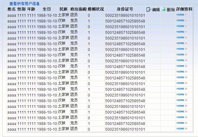Click the 性别 column header
The width and height of the screenshot is (198, 137).
pos(21,9)
